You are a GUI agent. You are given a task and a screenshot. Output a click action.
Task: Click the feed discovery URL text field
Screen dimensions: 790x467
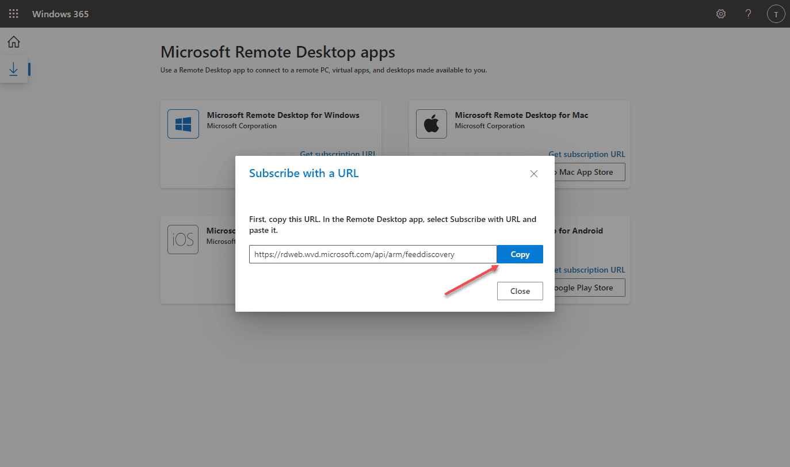[372, 254]
